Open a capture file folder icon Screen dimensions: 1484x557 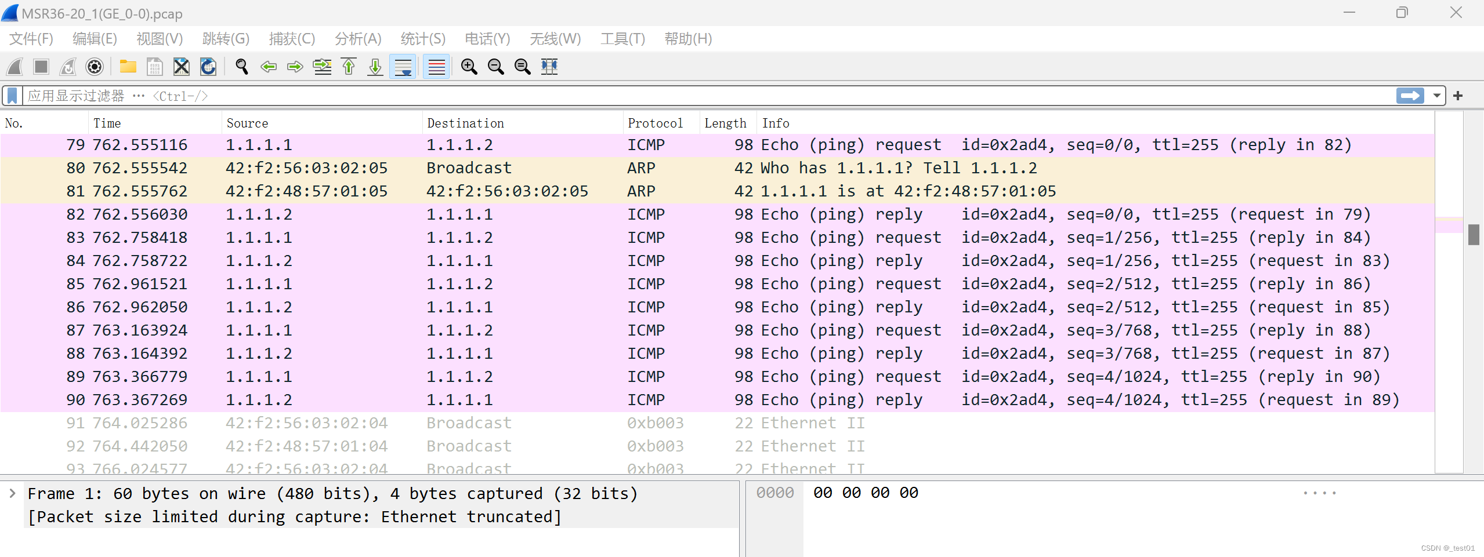point(128,67)
